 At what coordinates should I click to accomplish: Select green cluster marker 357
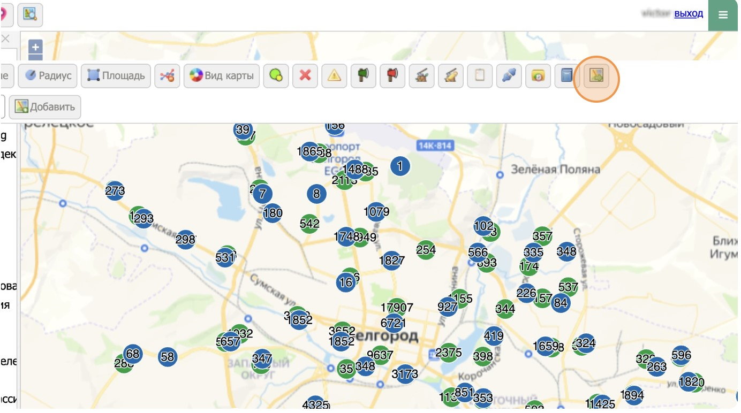coord(542,236)
